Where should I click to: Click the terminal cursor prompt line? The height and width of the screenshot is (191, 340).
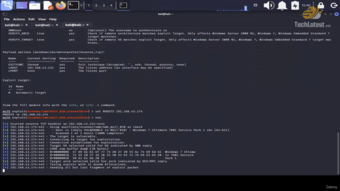[x=4, y=171]
